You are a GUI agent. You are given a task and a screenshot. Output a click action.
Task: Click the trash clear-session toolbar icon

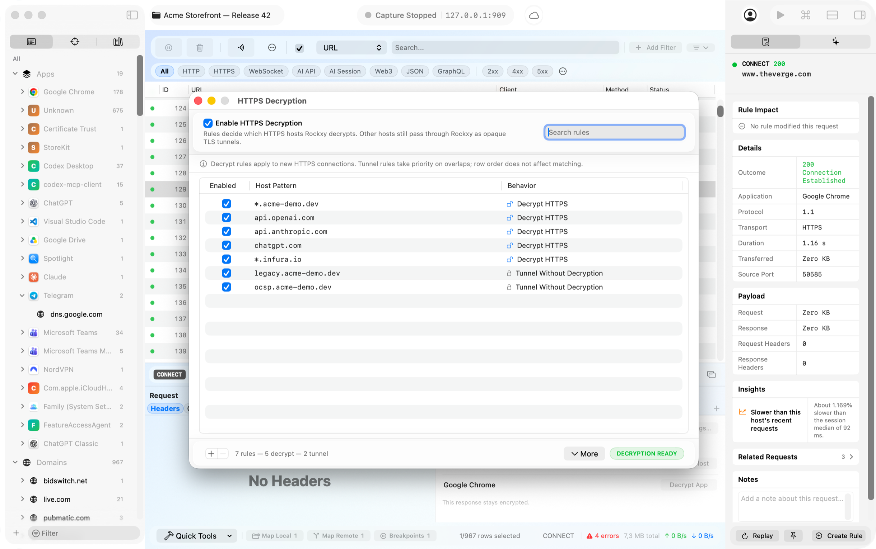(x=200, y=48)
